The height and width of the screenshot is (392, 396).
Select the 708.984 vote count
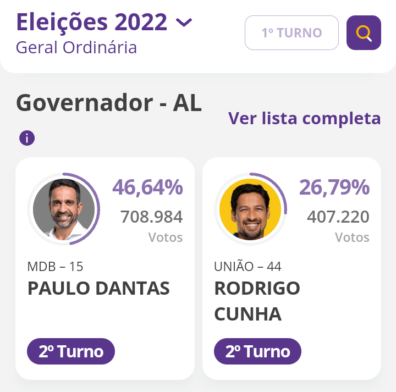click(x=151, y=217)
